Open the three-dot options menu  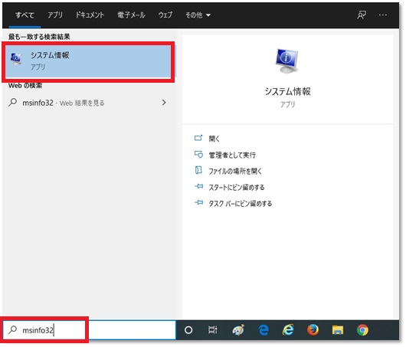(383, 15)
